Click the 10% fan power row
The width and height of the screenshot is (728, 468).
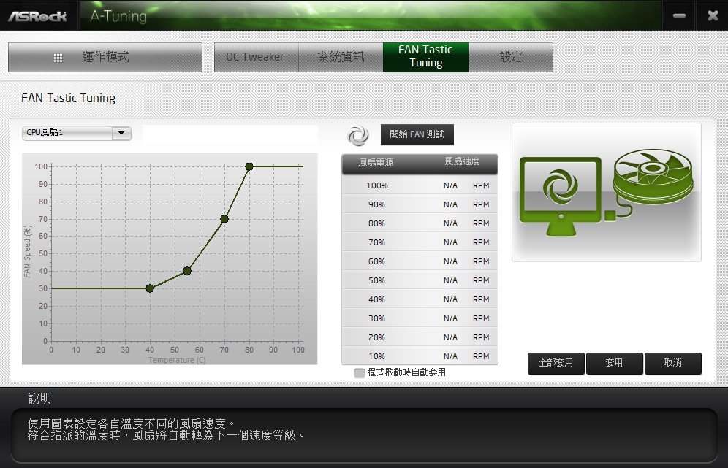pyautogui.click(x=420, y=356)
